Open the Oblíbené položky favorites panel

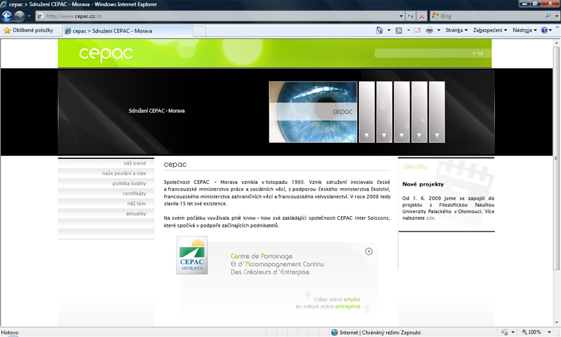tap(29, 30)
